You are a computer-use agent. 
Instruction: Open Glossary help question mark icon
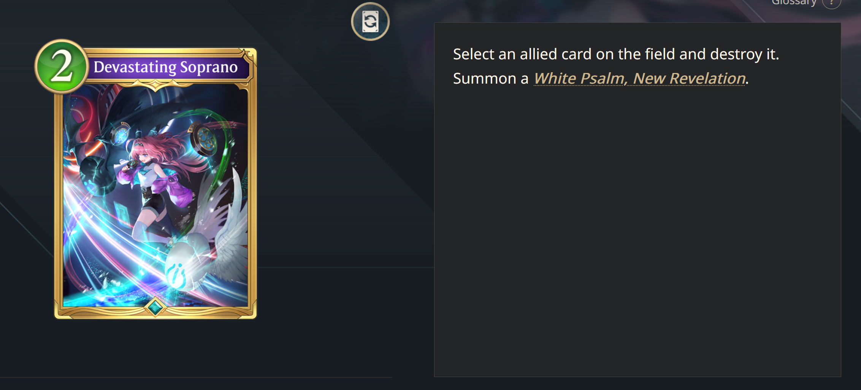point(831,2)
